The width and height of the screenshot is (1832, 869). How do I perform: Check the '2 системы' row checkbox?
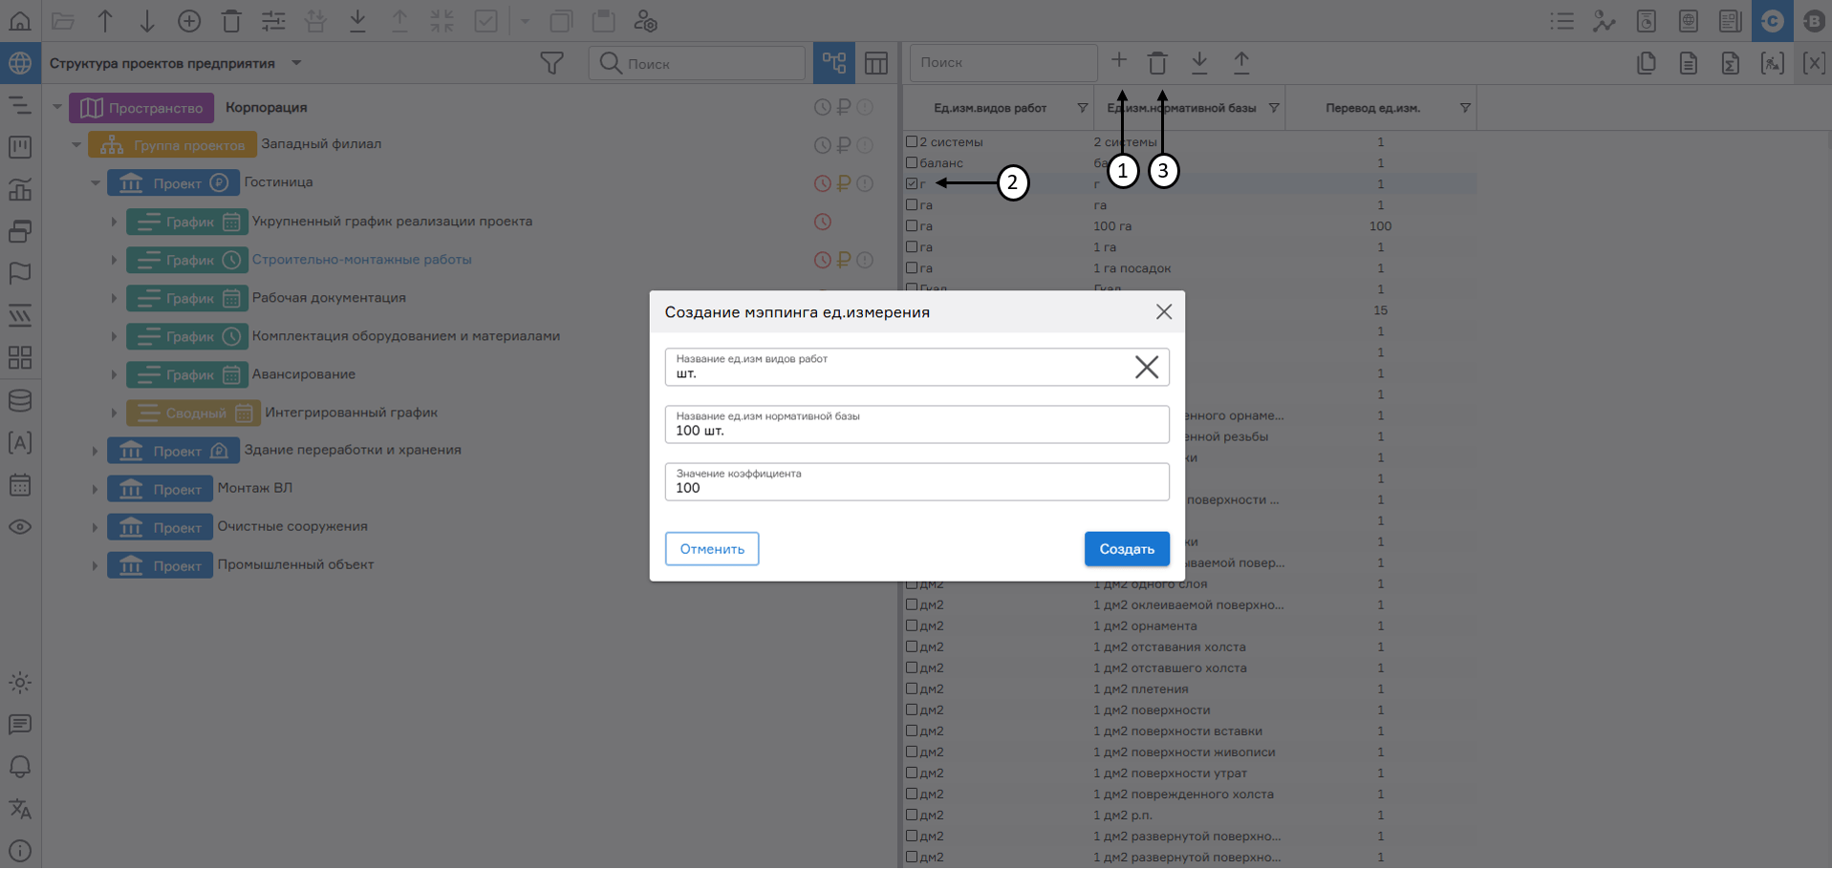click(910, 141)
